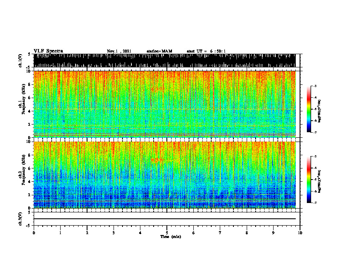This screenshot has width=338, height=261.
Task: Click the ch.1 "Frequency (kHz)" axis label
Action: [23, 99]
